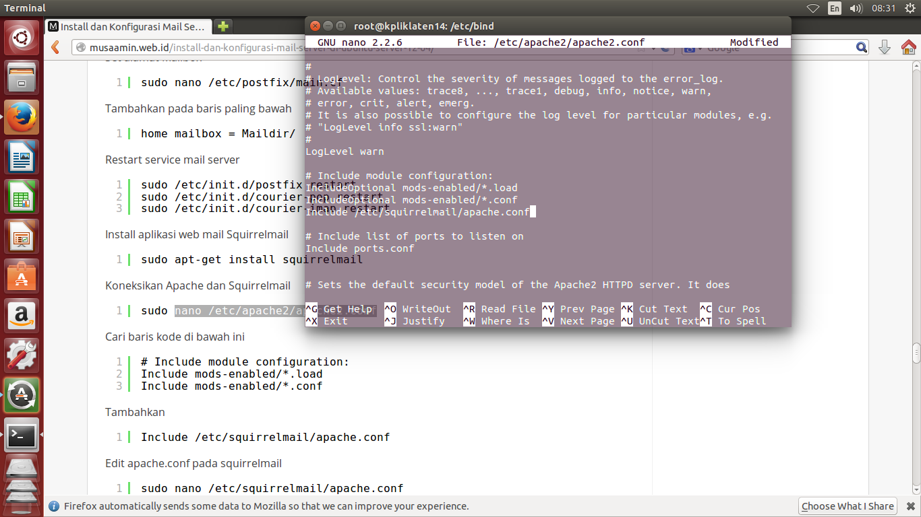
Task: Click heading 'Koneksikan Apache dan Squirrelmail'
Action: coord(198,285)
